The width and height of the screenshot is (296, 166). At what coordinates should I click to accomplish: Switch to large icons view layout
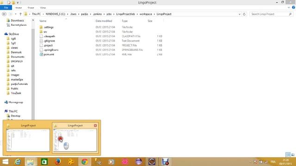click(x=293, y=155)
